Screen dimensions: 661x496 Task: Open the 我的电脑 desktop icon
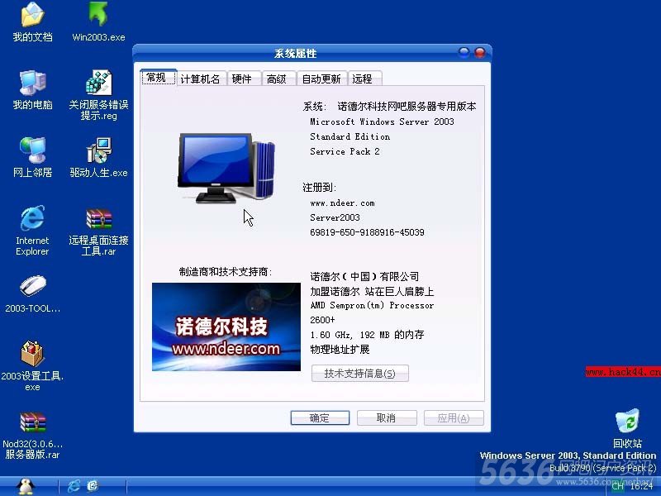(32, 90)
